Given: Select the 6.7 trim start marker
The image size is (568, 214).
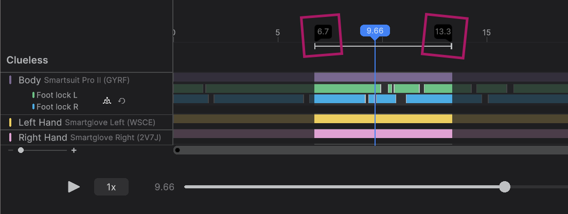Looking at the screenshot, I should [x=323, y=32].
